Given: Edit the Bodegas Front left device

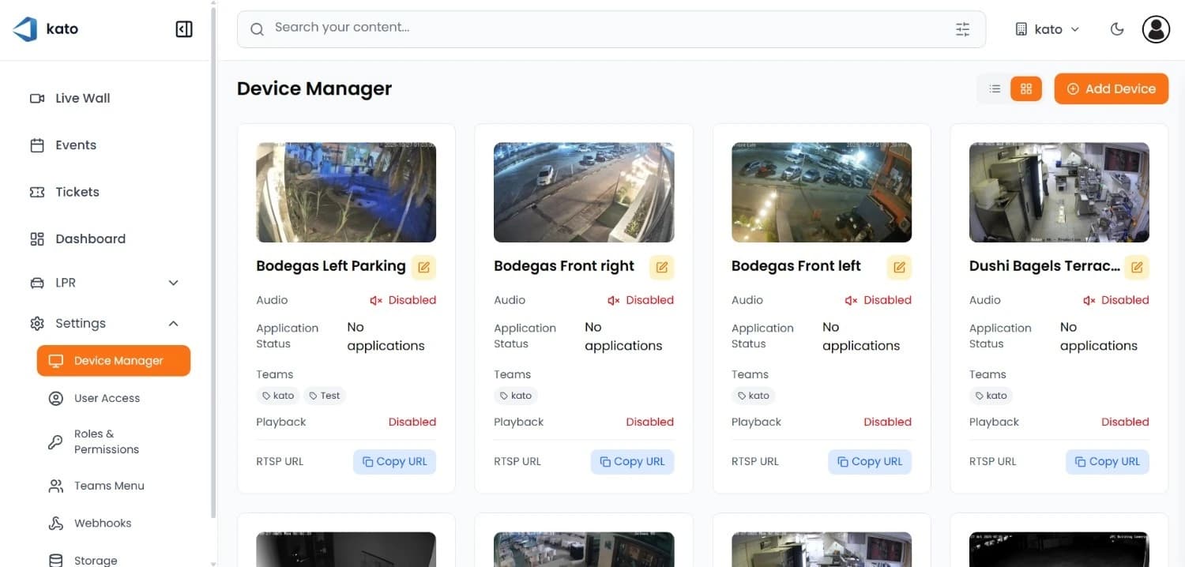Looking at the screenshot, I should click(899, 267).
